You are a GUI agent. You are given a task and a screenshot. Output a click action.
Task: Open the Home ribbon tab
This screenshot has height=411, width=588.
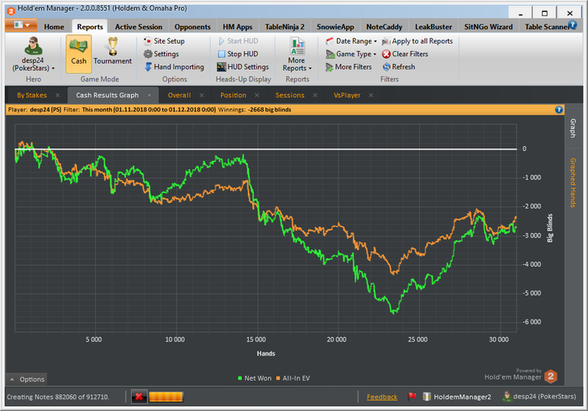pyautogui.click(x=54, y=27)
